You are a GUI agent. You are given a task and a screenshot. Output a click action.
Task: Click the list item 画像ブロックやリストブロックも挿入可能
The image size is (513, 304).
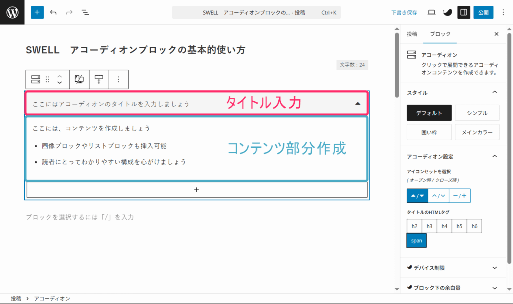[x=104, y=146]
